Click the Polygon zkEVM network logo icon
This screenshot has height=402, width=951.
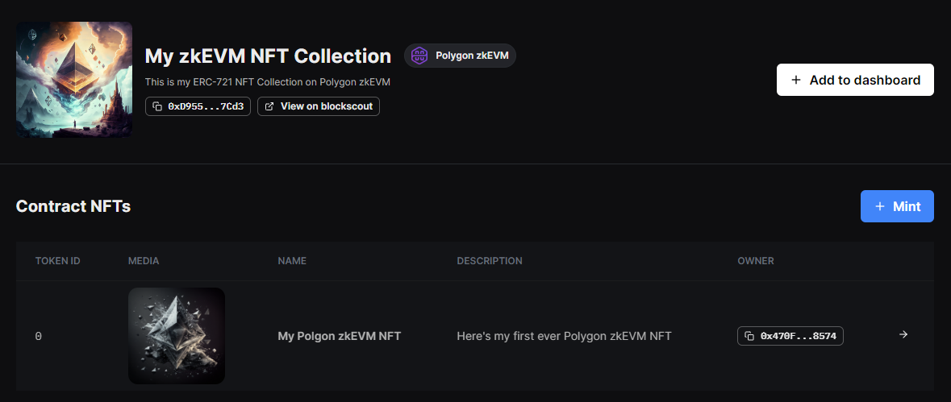tap(419, 56)
